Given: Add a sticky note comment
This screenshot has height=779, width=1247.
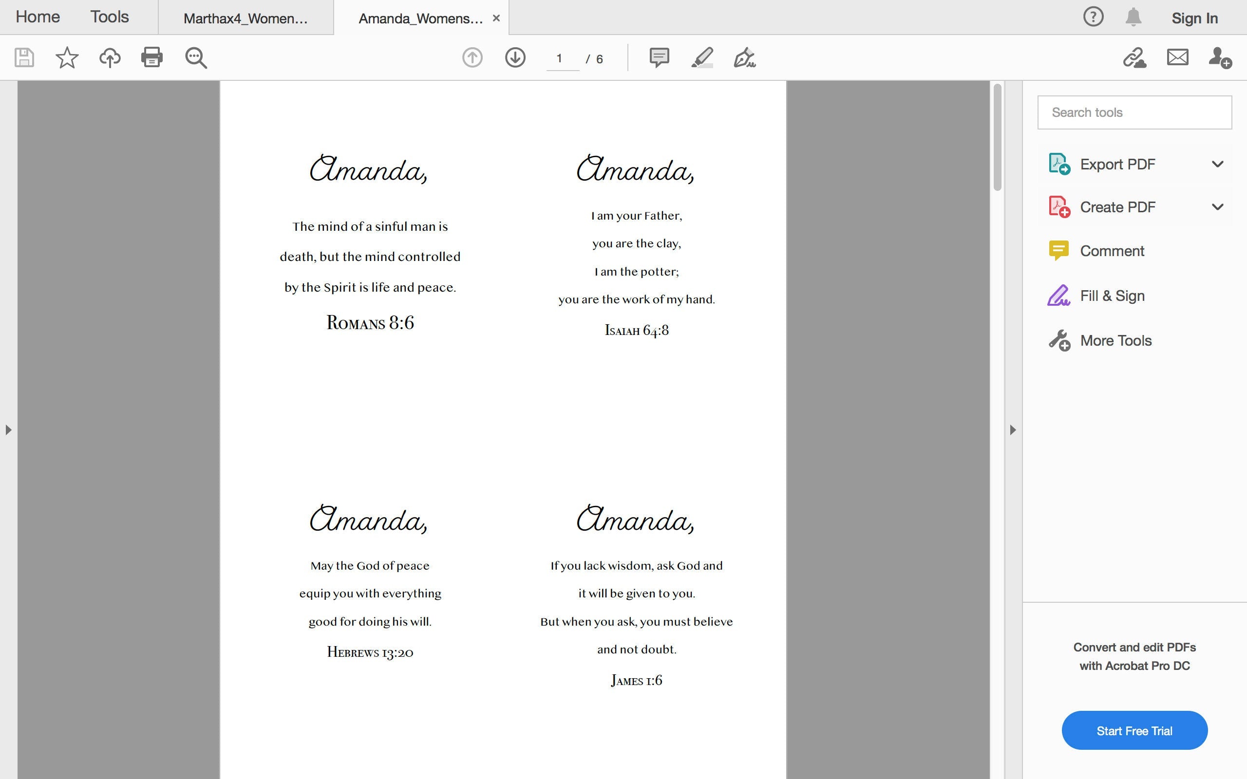Looking at the screenshot, I should coord(659,57).
